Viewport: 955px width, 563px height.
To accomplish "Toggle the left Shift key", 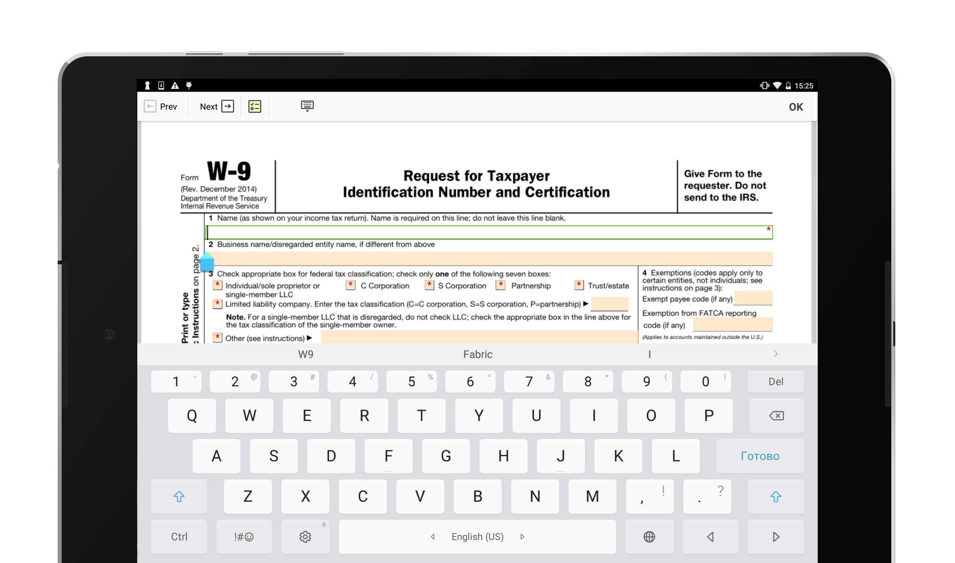I will [179, 496].
